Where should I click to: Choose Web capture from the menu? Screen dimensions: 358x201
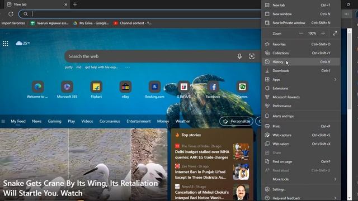pos(301,135)
